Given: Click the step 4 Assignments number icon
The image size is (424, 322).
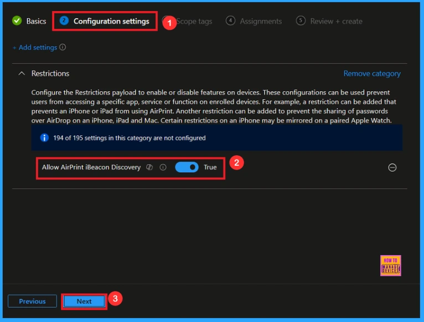Looking at the screenshot, I should pos(230,21).
